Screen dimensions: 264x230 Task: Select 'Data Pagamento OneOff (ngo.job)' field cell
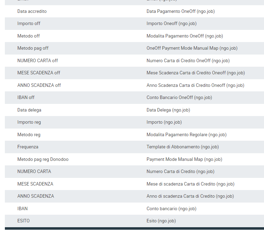[x=180, y=11]
